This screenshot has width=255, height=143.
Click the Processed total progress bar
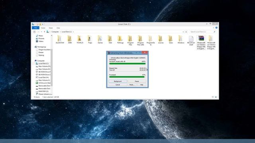point(127,77)
